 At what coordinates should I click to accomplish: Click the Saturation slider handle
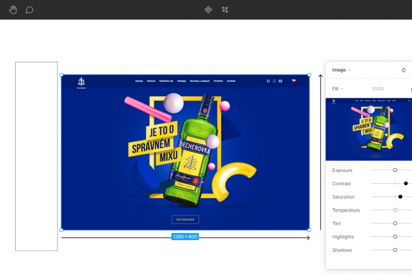[x=400, y=197]
